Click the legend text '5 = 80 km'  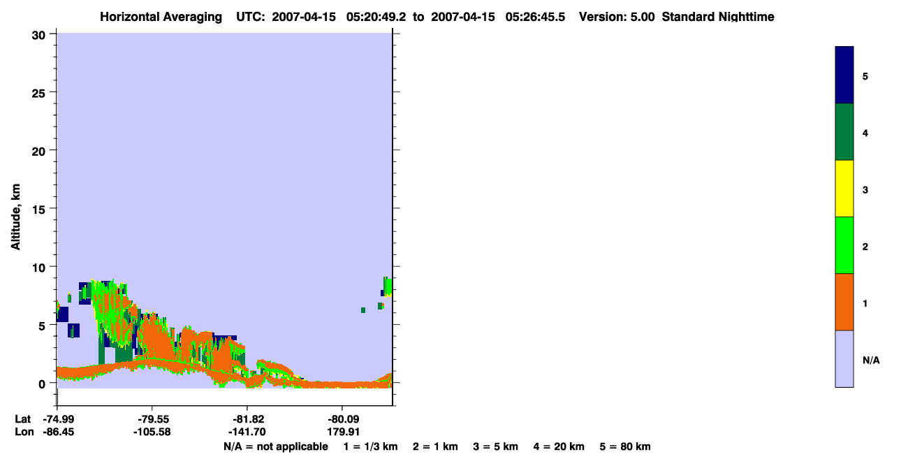point(625,446)
